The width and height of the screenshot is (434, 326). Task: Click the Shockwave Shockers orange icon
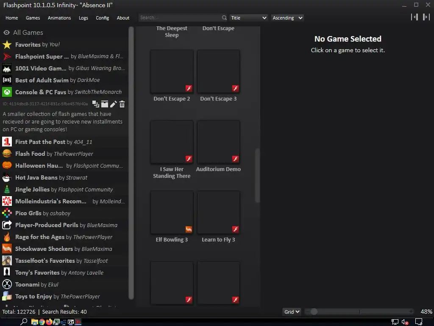coord(7,249)
